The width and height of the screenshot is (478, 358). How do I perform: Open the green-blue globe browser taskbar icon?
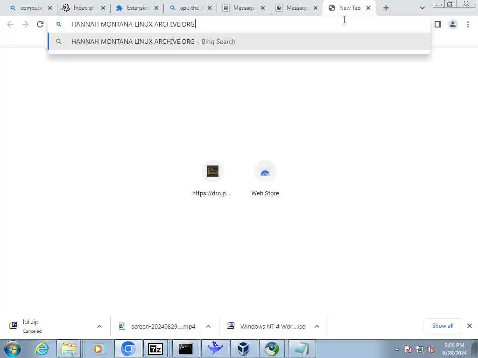pos(272,349)
